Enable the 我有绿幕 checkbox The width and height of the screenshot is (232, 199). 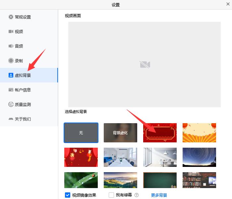111,195
